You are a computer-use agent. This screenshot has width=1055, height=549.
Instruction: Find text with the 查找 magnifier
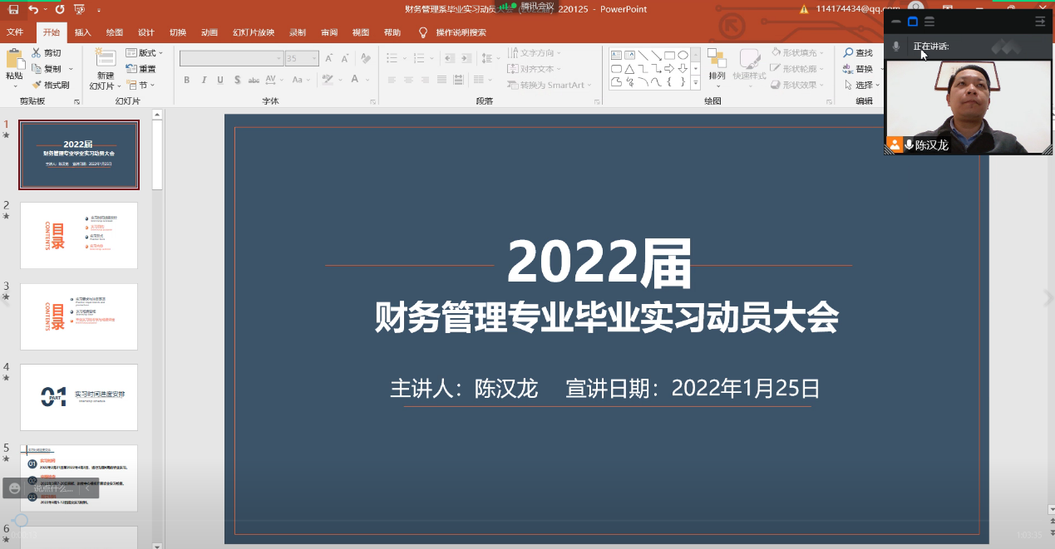tap(858, 53)
